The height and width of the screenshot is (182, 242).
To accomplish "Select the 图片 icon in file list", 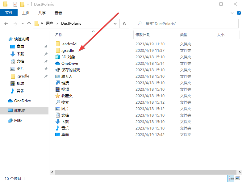I will coord(58,109).
